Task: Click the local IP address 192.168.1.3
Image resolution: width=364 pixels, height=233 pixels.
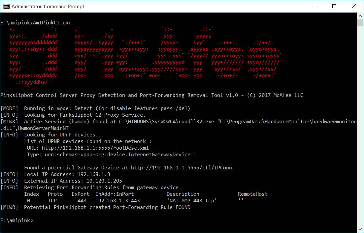Action: click(94, 174)
